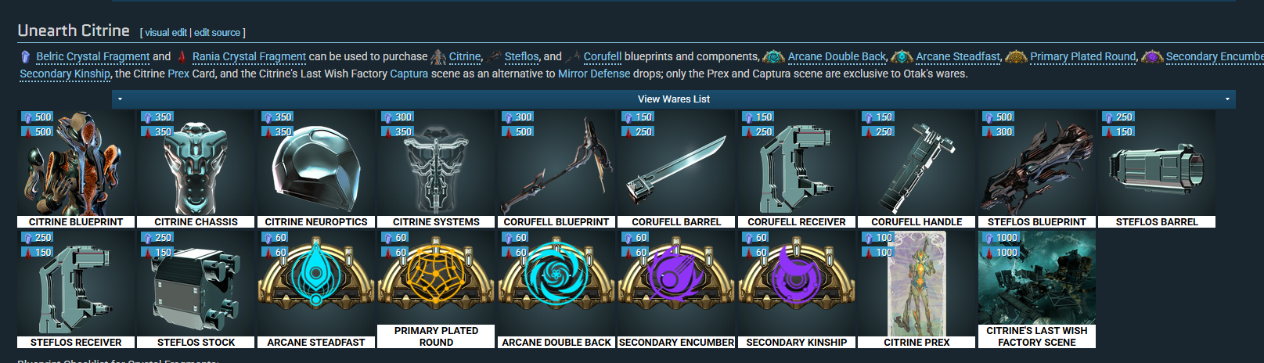Follow the Captura link in description
Screen dimensions: 1264x363
click(409, 74)
